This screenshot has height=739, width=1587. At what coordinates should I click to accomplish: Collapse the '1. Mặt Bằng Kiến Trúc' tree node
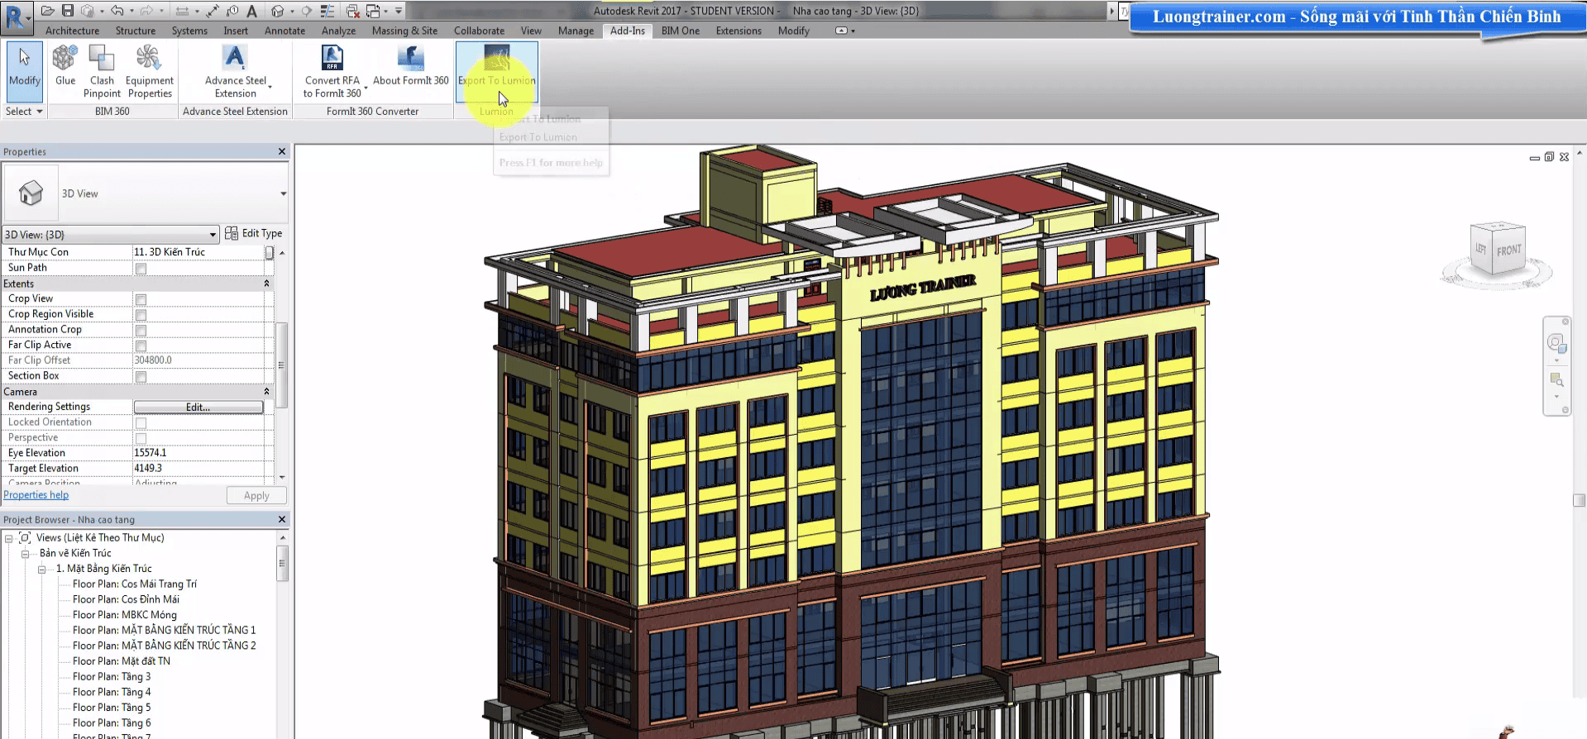pos(41,570)
